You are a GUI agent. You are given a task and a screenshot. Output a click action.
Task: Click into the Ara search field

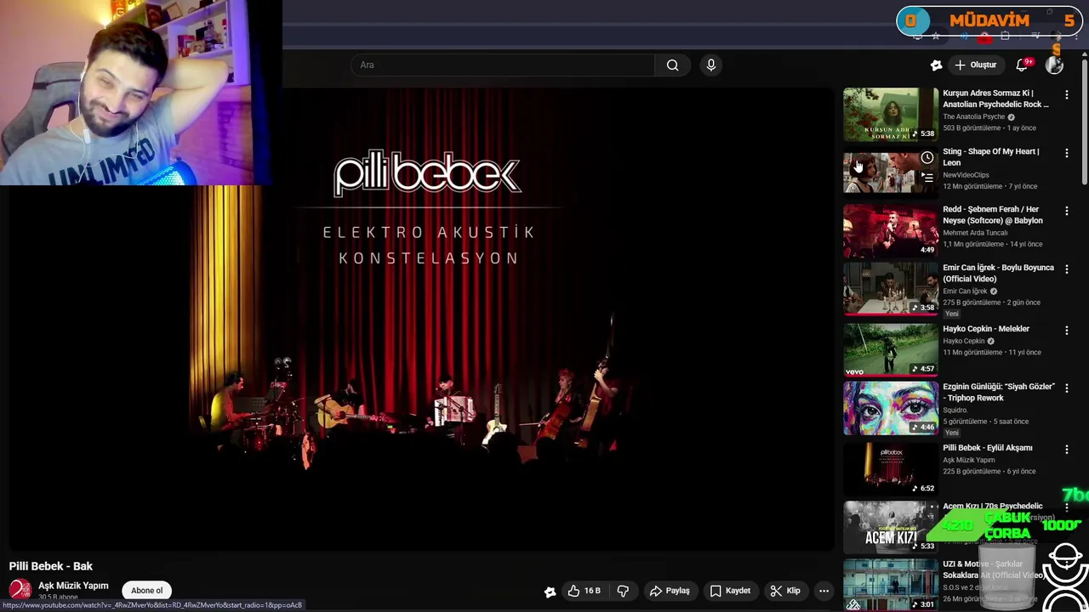502,65
